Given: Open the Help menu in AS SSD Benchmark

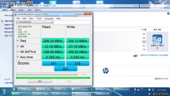Looking at the screenshot, I should 58,18.
